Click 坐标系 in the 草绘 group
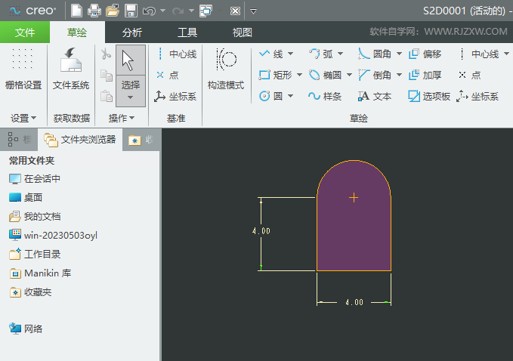The width and height of the screenshot is (513, 361). (477, 97)
